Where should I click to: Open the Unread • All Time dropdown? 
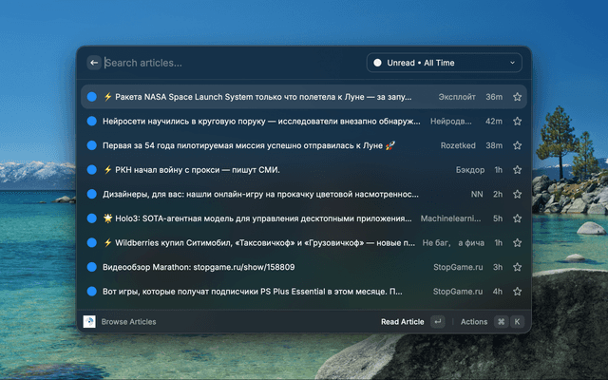tap(444, 63)
